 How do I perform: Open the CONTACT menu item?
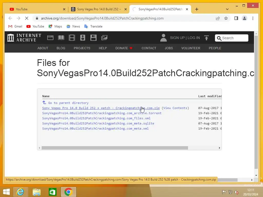tap(149, 48)
